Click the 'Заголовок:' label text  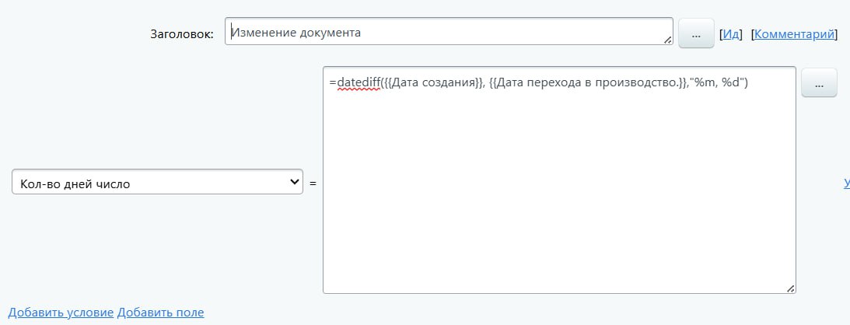coord(181,35)
